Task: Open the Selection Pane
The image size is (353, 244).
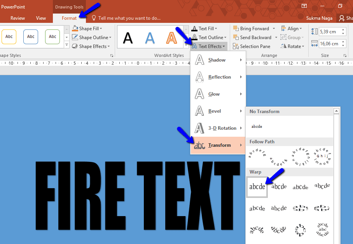Action: [x=253, y=46]
